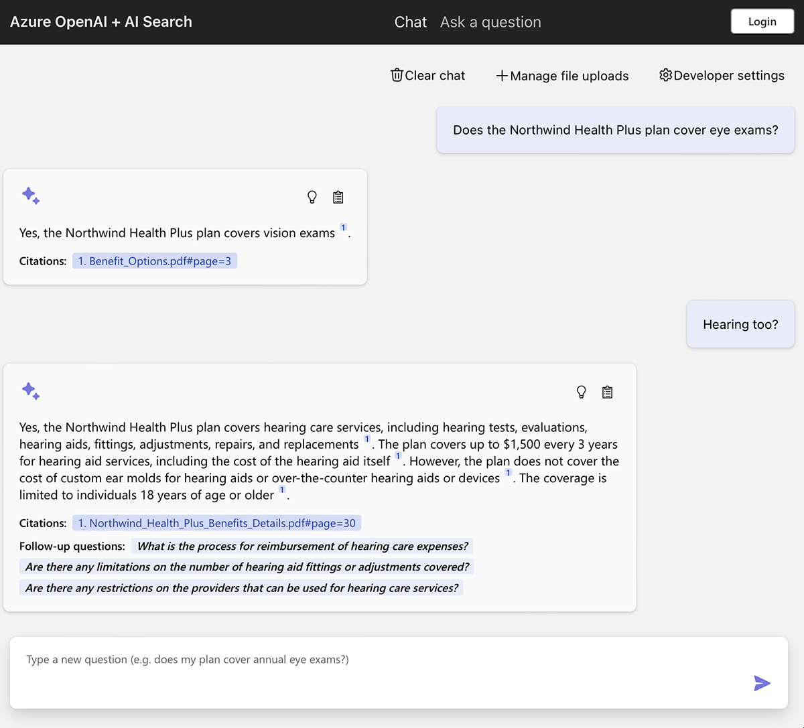Screen dimensions: 804x728
Task: Click the Azure OpenAI + AI Search title
Action: pos(100,21)
